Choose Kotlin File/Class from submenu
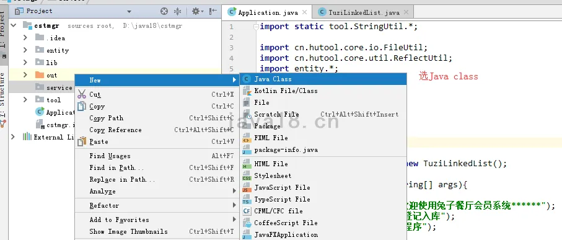This screenshot has width=562, height=240. 323,91
